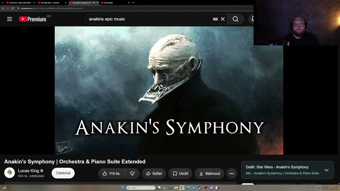Close the last '(2) YouTube' tab
The image size is (340, 191).
click(129, 3)
